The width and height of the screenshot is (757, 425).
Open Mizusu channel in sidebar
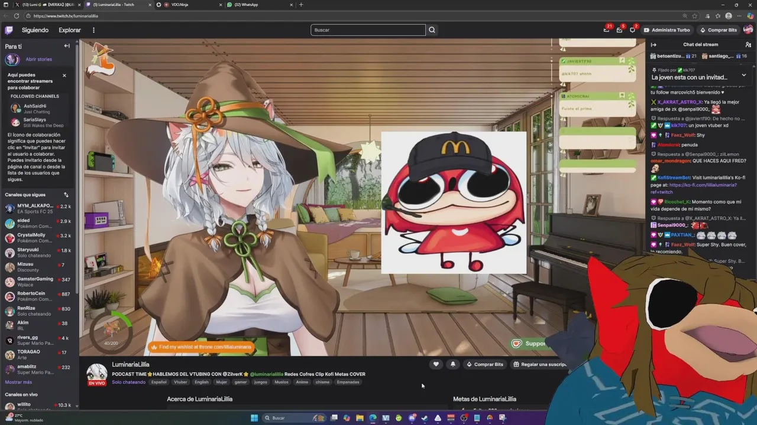(39, 267)
